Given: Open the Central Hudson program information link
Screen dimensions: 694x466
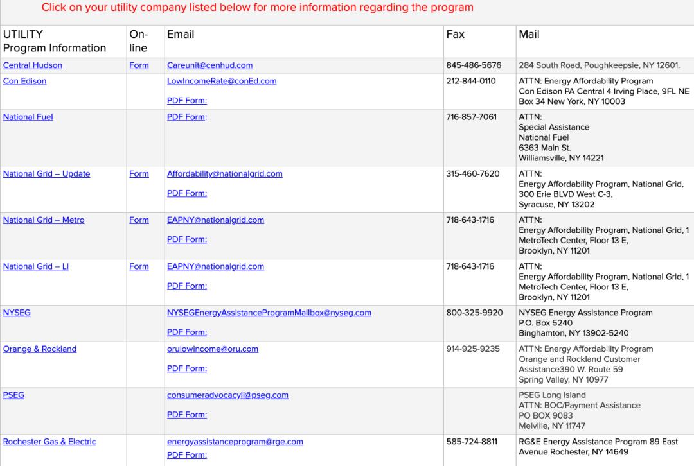Looking at the screenshot, I should pos(32,65).
